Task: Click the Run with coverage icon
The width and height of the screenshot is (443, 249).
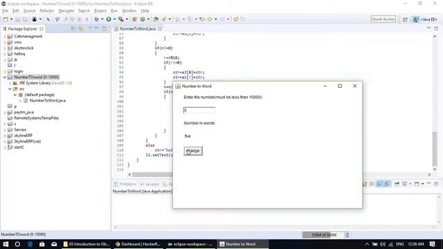Action: (x=120, y=19)
